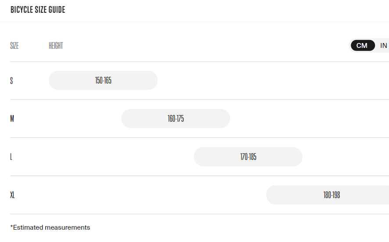
Task: Click the S size label
Action: (x=12, y=80)
